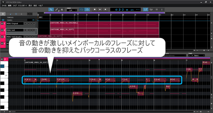Open the ヘルプ menu
Image resolution: width=213 pixels, height=113 pixels.
(x=40, y=6)
